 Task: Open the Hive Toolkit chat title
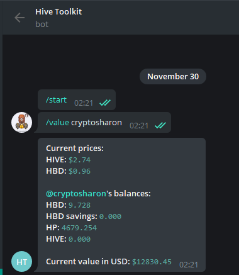coord(58,12)
